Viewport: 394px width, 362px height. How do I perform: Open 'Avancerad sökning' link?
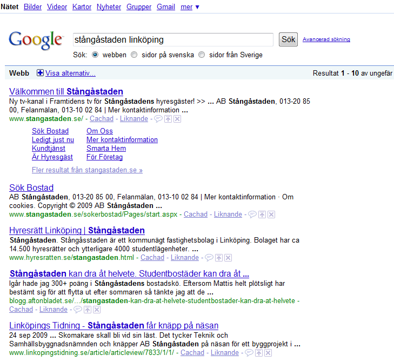pos(326,39)
